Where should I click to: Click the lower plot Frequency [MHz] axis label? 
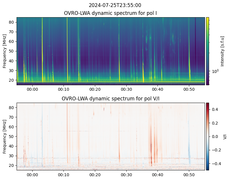pos(5,137)
